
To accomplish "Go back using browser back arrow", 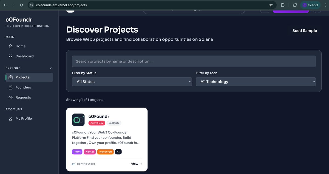I will point(5,5).
